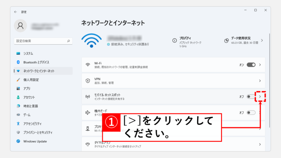
Task: Turn off the Wi-Fi toggle
Action: point(251,65)
